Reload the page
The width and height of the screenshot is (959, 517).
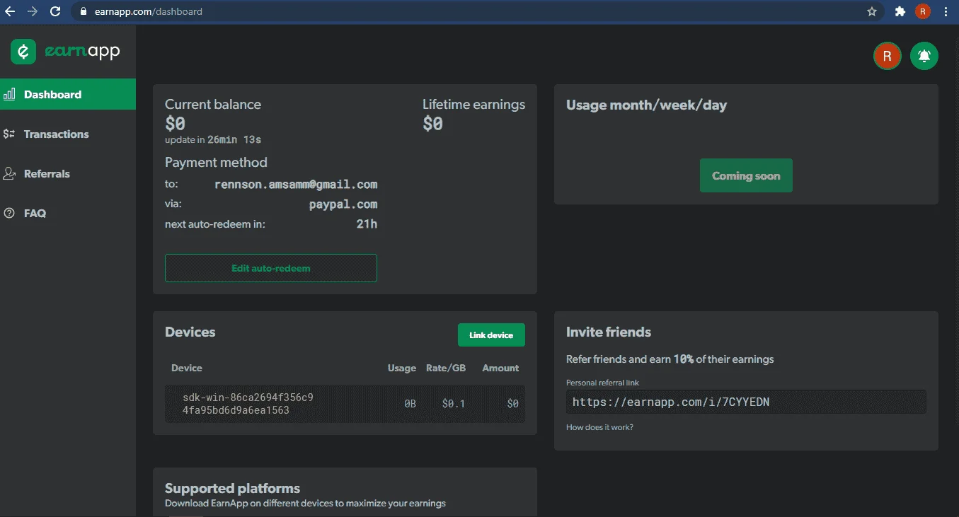point(55,11)
